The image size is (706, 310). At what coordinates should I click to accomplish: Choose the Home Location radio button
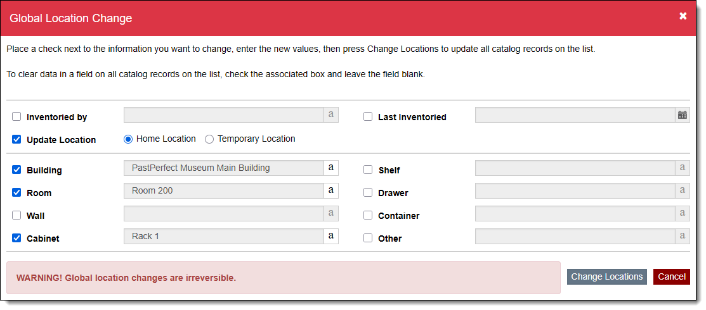[x=128, y=139]
